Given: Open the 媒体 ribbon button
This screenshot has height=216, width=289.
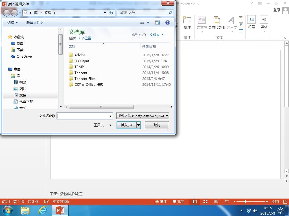Looking at the screenshot, I should [264, 24].
